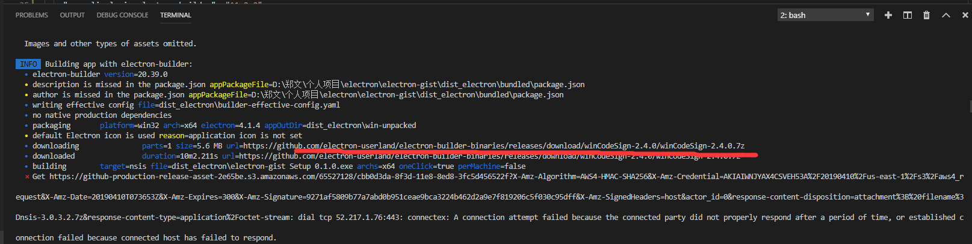
Task: Switch to the DEBUG CONSOLE tab
Action: pyautogui.click(x=122, y=15)
